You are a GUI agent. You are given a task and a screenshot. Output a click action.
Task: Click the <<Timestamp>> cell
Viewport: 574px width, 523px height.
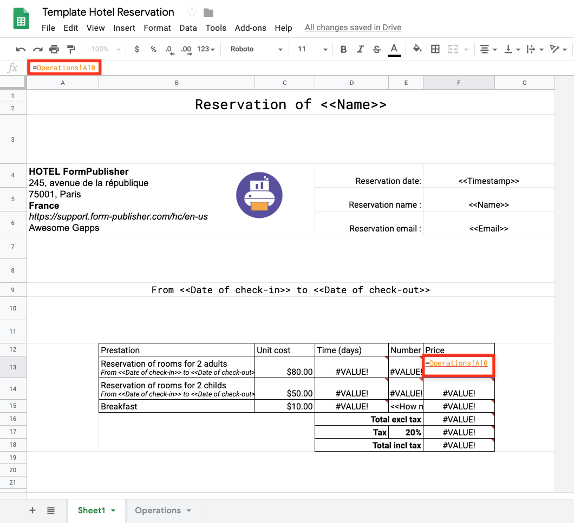point(488,176)
